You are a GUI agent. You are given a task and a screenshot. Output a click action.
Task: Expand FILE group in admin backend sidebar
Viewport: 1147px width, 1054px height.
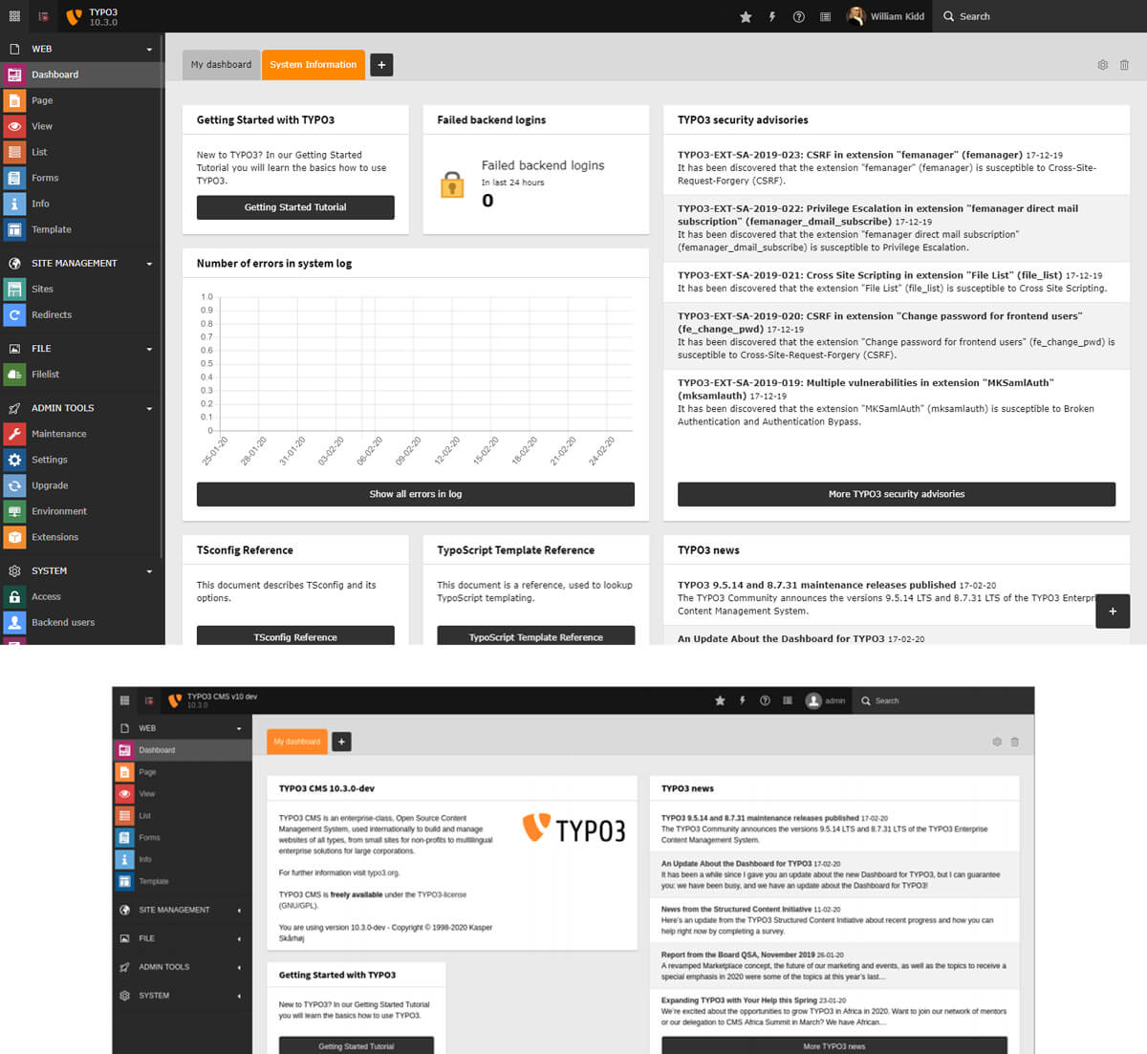[182, 938]
